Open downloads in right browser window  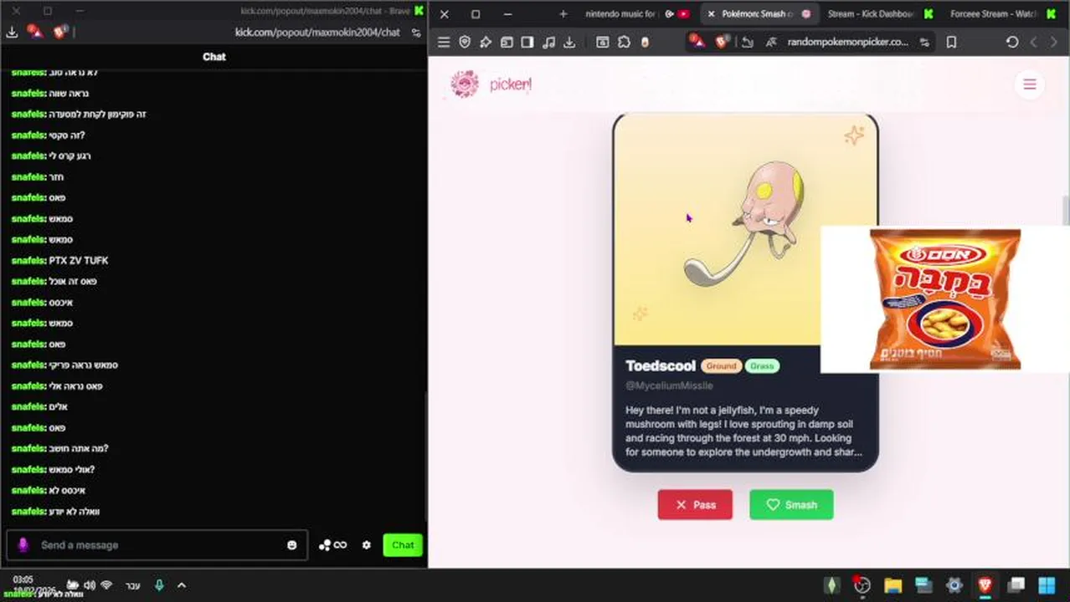pyautogui.click(x=569, y=42)
